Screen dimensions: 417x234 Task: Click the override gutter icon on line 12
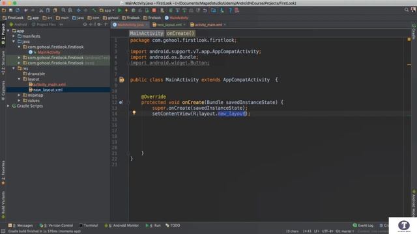tap(121, 102)
